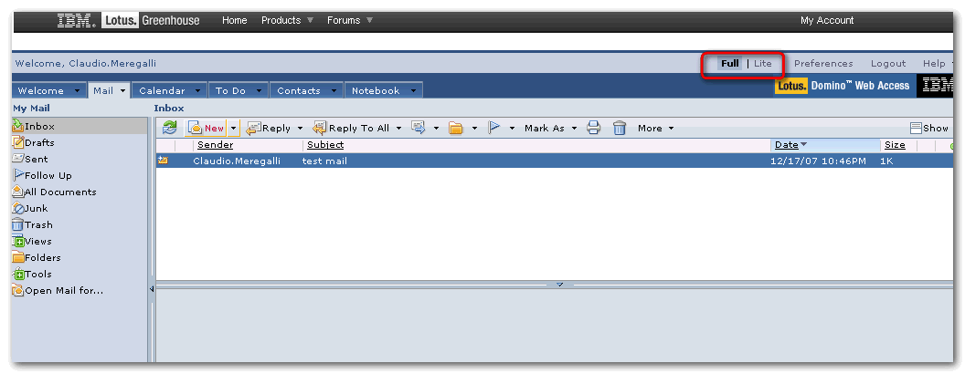Expand the Folder dropdown arrow
965x374 pixels.
click(x=474, y=129)
